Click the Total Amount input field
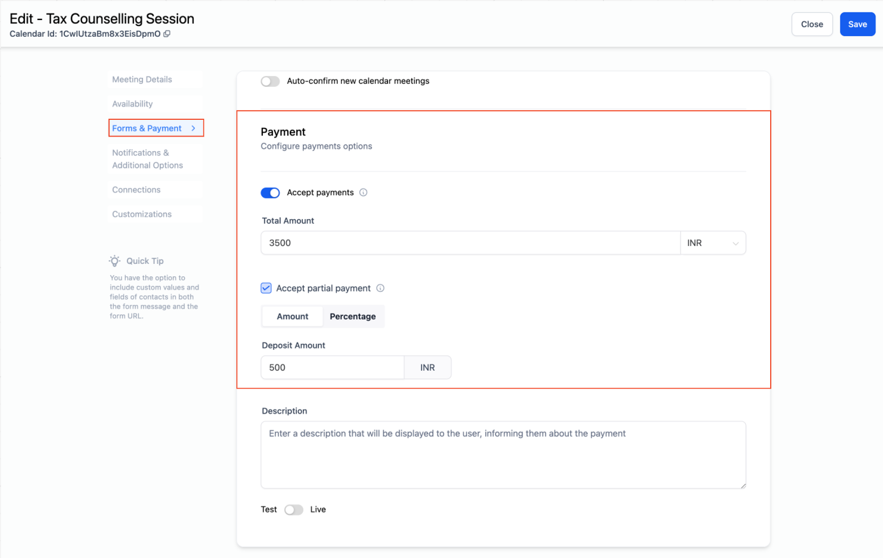This screenshot has width=883, height=558. coord(470,243)
